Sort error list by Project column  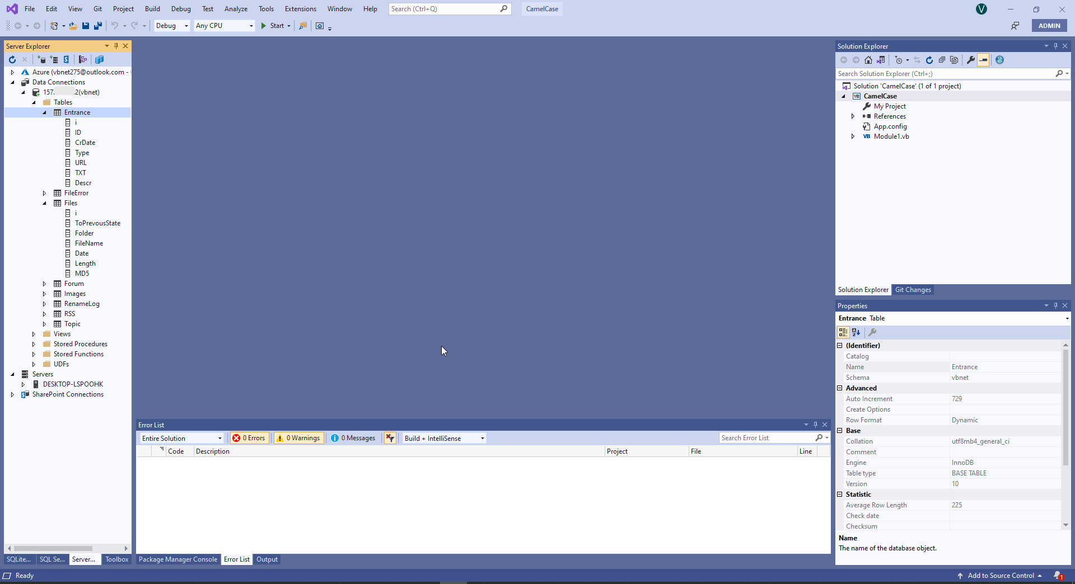point(646,451)
